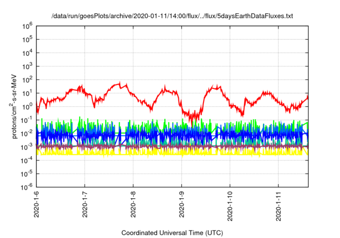Click the 10^-3 y-axis tick label

pos(27,147)
